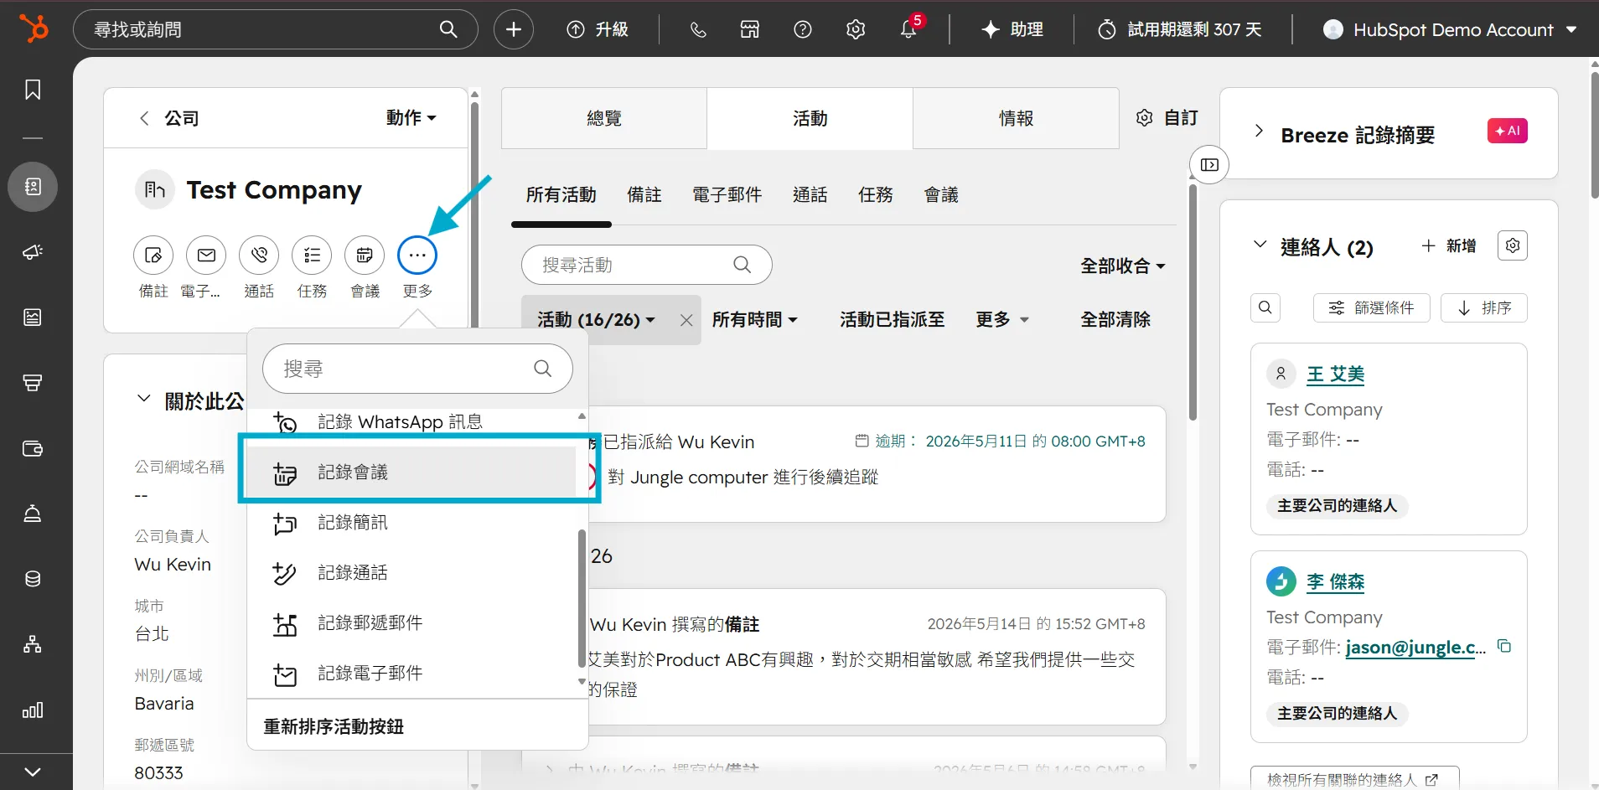
Task: Open the 動作 dropdown menu
Action: pos(411,118)
